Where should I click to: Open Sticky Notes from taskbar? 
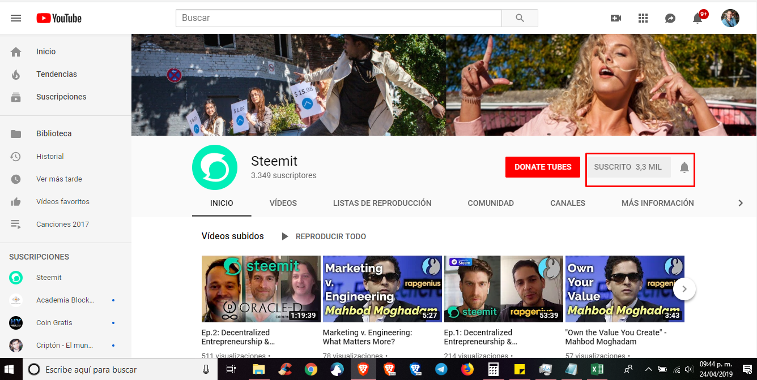pyautogui.click(x=519, y=369)
